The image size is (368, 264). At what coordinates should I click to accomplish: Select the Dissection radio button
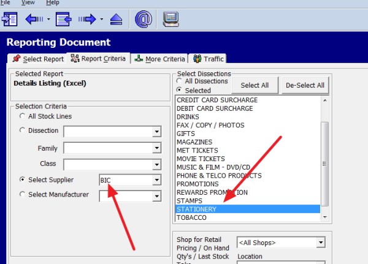tap(22, 130)
